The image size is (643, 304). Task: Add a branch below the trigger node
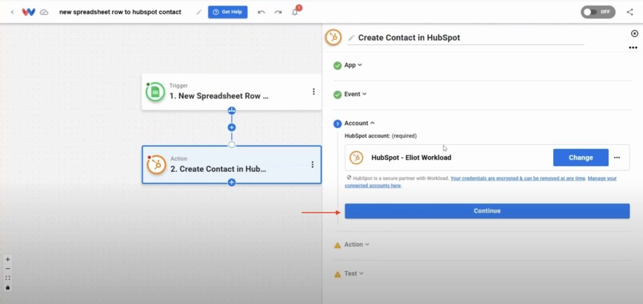(x=232, y=110)
